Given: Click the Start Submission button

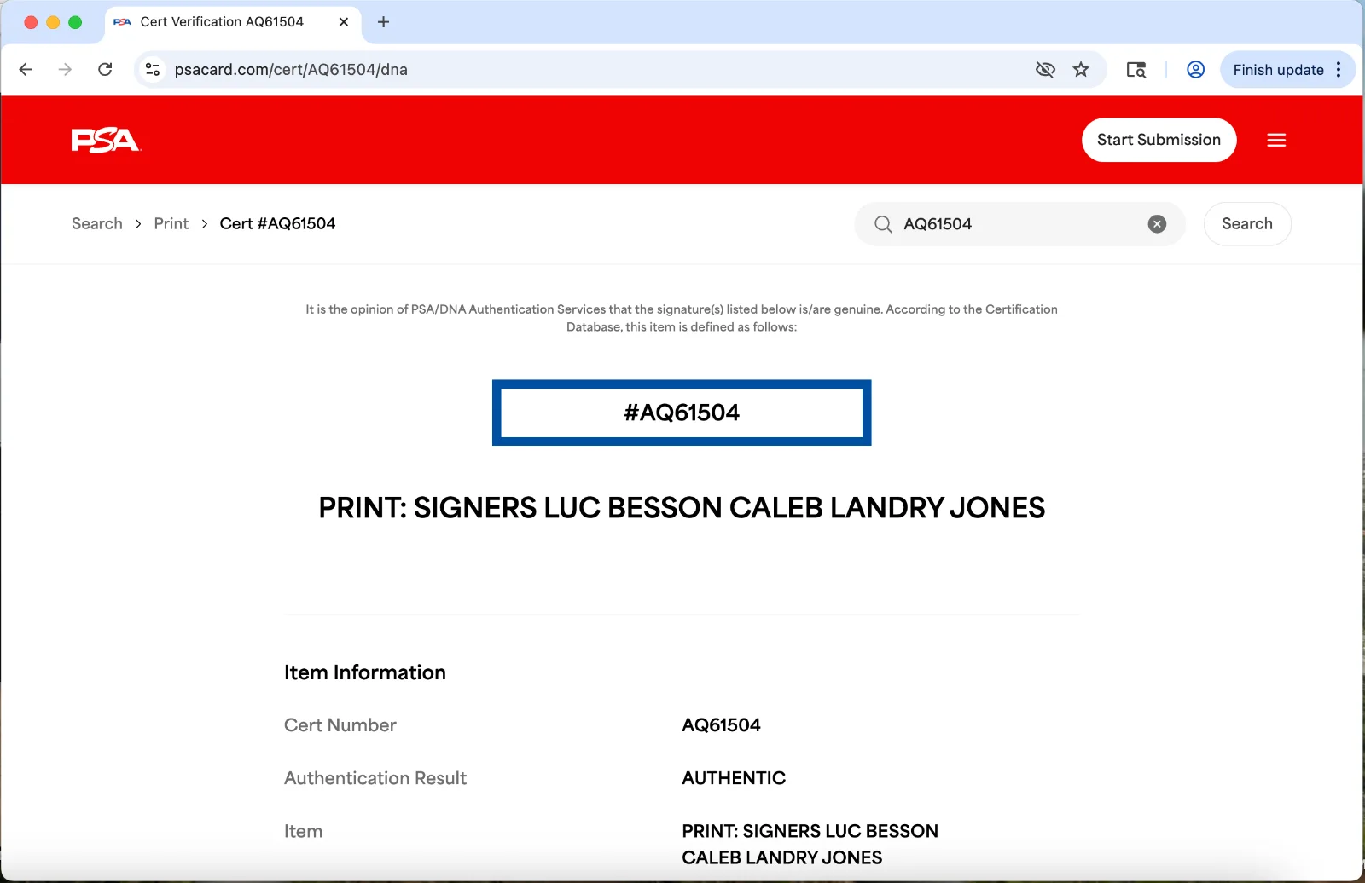Looking at the screenshot, I should (1159, 140).
